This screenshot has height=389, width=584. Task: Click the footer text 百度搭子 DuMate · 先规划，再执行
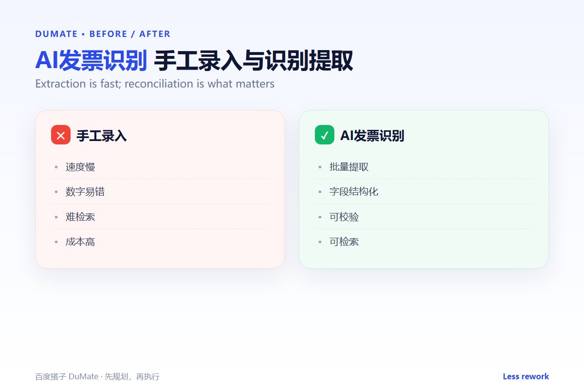pos(97,376)
